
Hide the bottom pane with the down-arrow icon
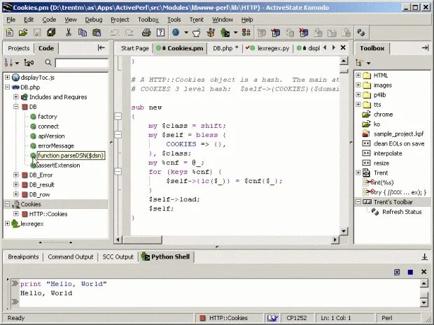click(x=424, y=257)
